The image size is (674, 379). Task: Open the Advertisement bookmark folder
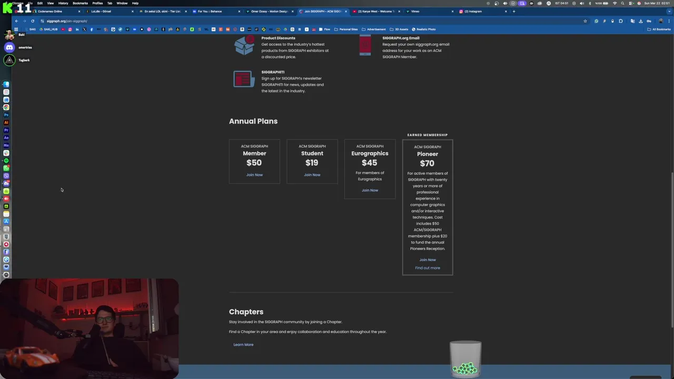pos(374,29)
